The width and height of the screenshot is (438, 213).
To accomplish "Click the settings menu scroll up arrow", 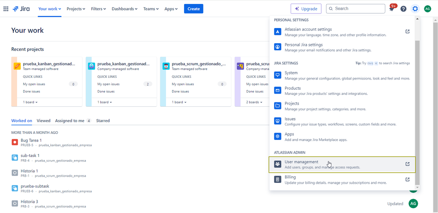I will 417,19.
